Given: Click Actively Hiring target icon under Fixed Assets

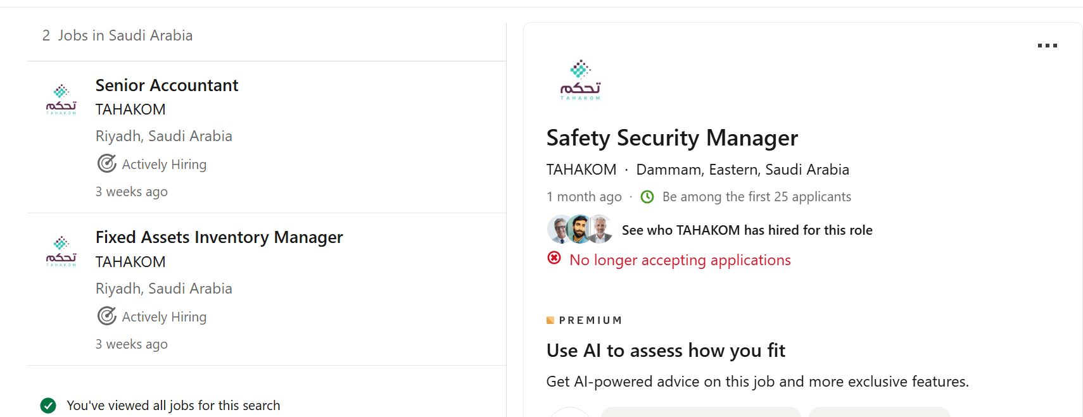Looking at the screenshot, I should point(106,316).
